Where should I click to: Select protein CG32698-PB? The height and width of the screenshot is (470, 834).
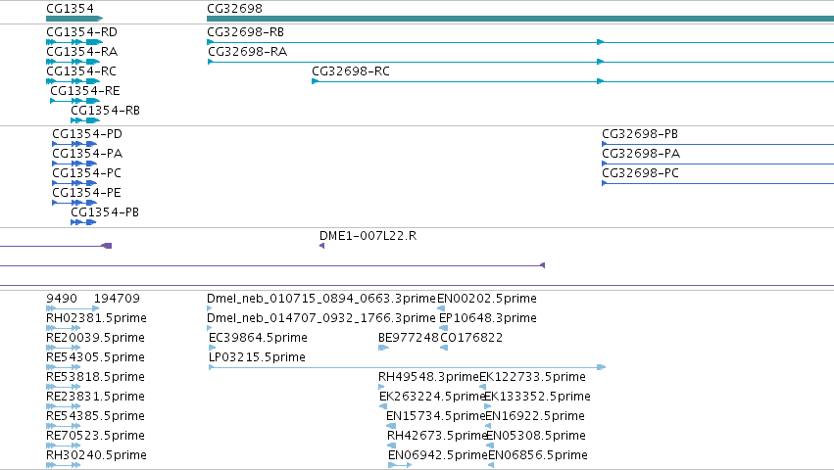[x=640, y=134]
